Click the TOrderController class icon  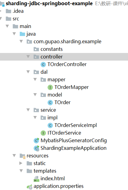43,65
